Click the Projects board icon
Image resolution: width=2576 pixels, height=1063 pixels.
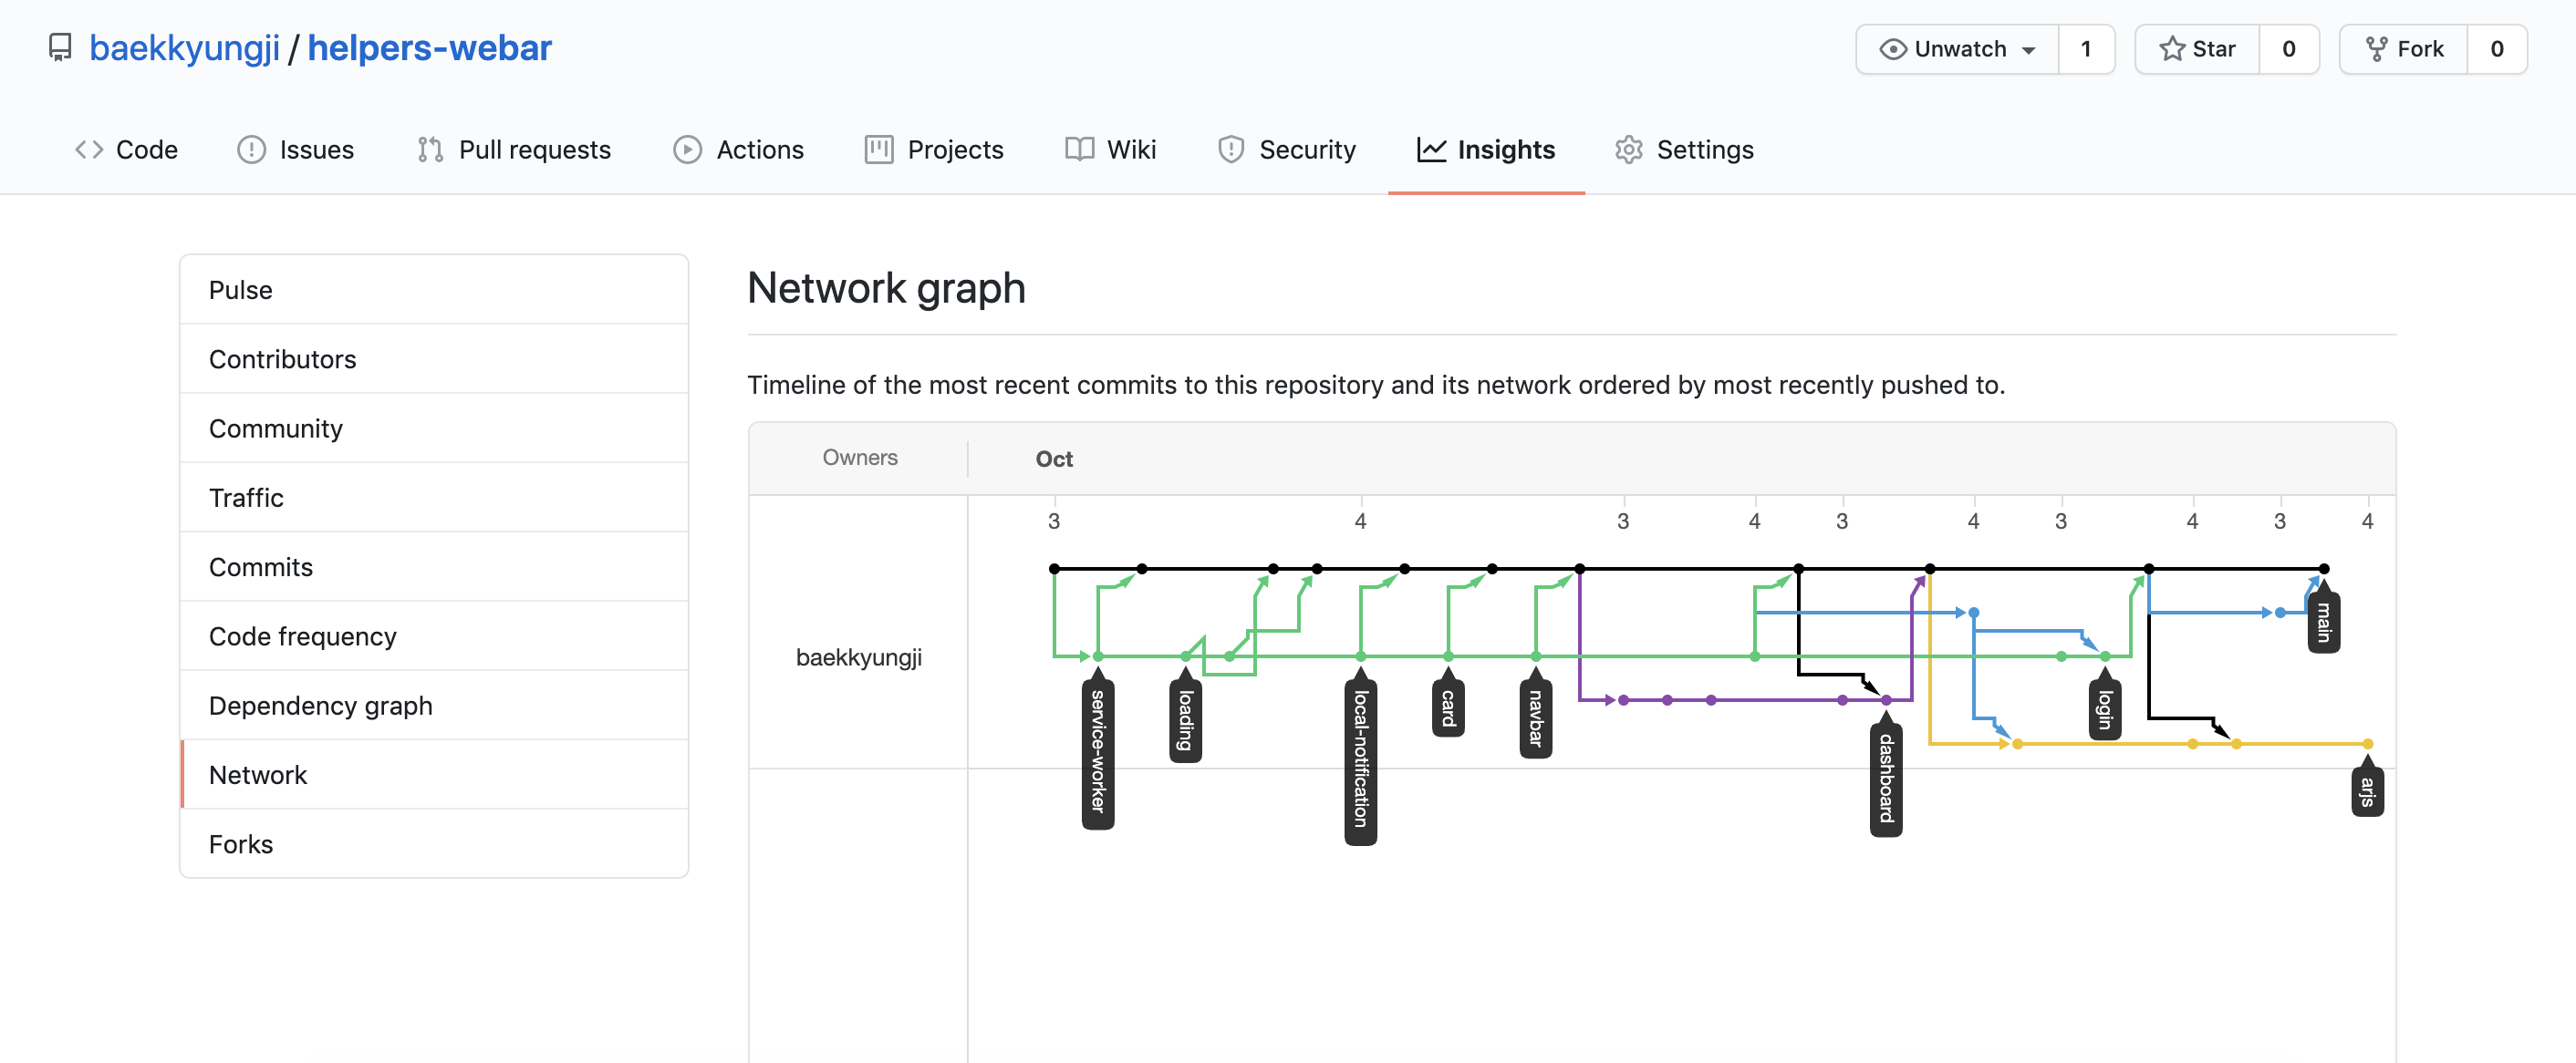(x=878, y=150)
